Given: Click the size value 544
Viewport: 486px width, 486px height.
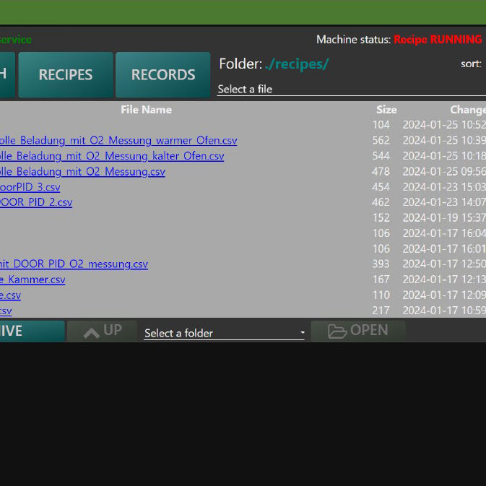Looking at the screenshot, I should coord(381,156).
